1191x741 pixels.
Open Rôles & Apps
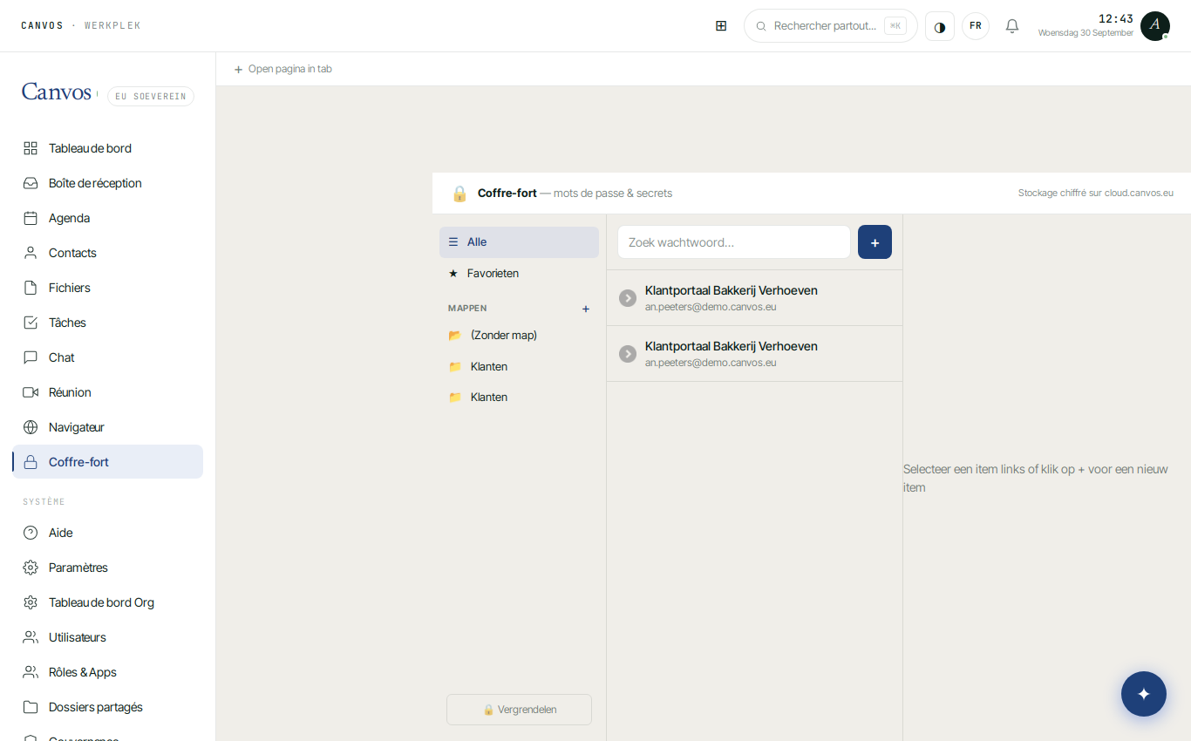coord(107,672)
